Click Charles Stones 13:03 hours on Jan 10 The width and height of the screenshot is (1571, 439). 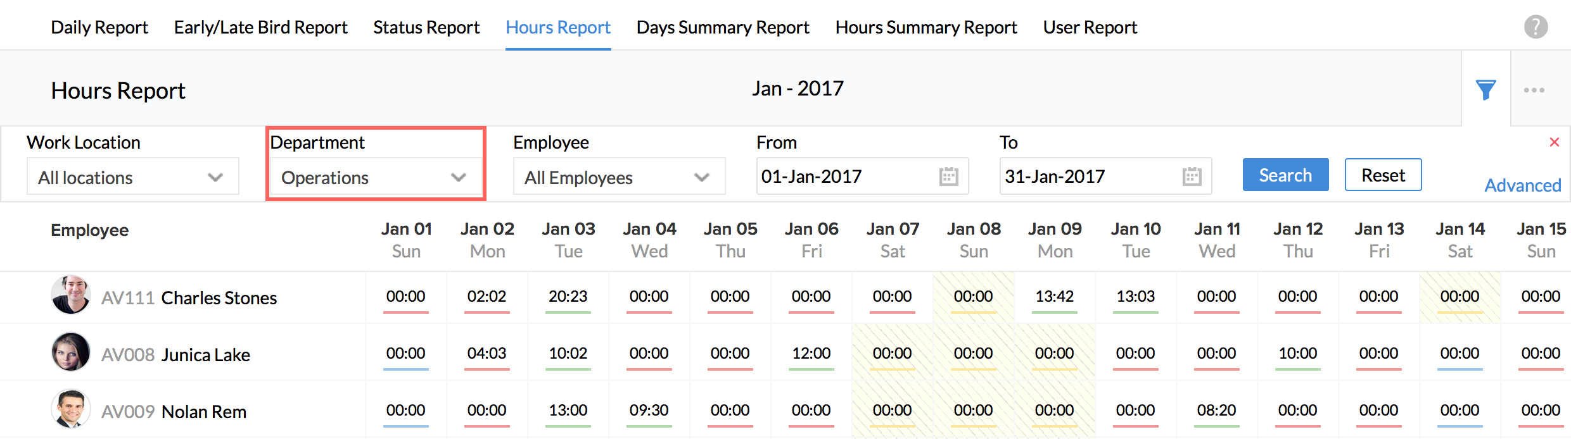click(x=1135, y=296)
